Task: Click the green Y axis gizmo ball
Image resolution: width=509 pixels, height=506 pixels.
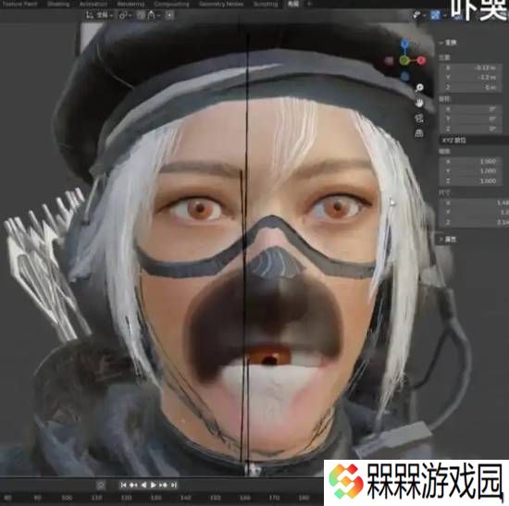Action: point(403,60)
